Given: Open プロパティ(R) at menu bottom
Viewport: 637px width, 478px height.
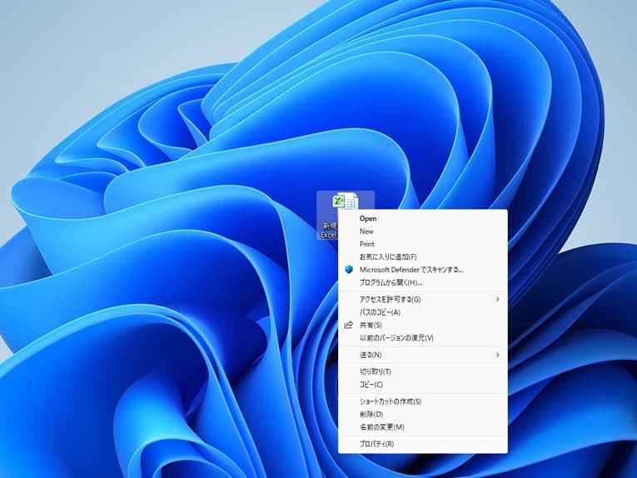Looking at the screenshot, I should (376, 444).
